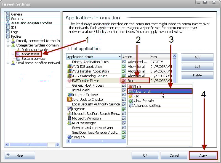Click Apply to save firewall changes
Screen dimensions: 221x163
(x=203, y=156)
